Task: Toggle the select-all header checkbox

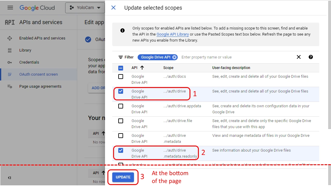Action: click(120, 68)
